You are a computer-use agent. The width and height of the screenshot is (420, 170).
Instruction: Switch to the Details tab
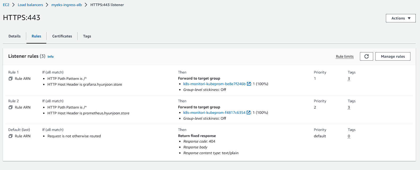(x=15, y=36)
